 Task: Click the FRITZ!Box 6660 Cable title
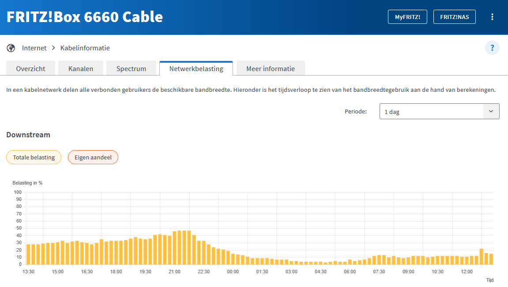85,17
